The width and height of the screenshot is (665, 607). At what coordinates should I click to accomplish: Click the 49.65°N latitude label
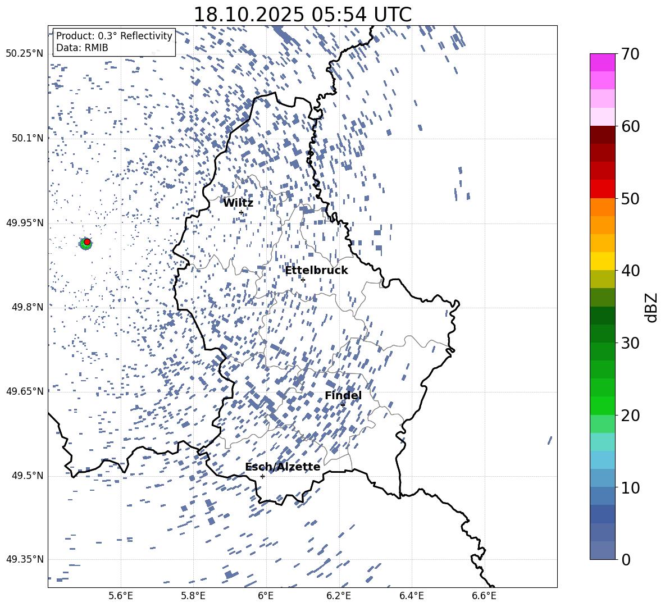coord(25,391)
